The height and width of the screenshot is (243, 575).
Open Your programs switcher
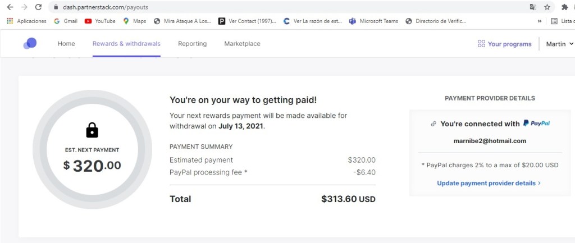[x=504, y=44]
